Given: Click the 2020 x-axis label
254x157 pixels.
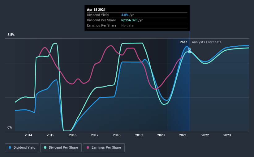Looking at the screenshot, I should [x=161, y=135].
